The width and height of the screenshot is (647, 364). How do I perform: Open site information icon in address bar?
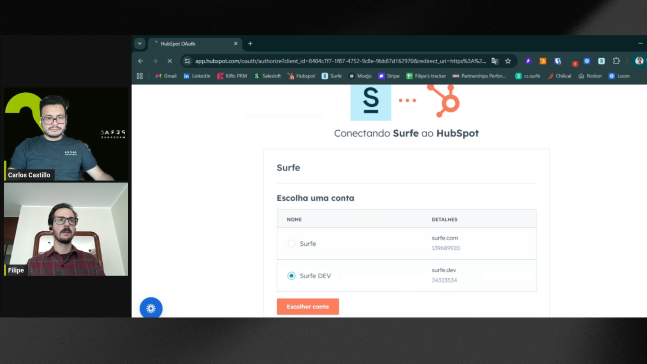(187, 61)
